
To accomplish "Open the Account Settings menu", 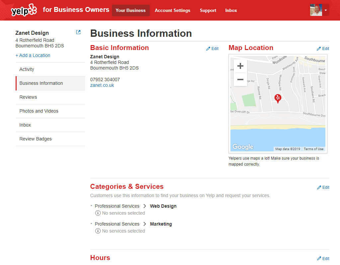I will [x=172, y=10].
